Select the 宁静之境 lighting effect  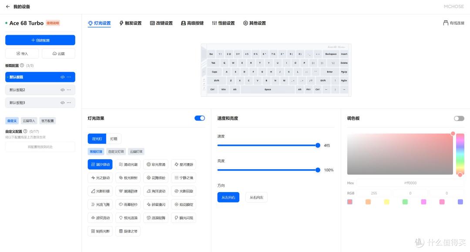coord(184,178)
